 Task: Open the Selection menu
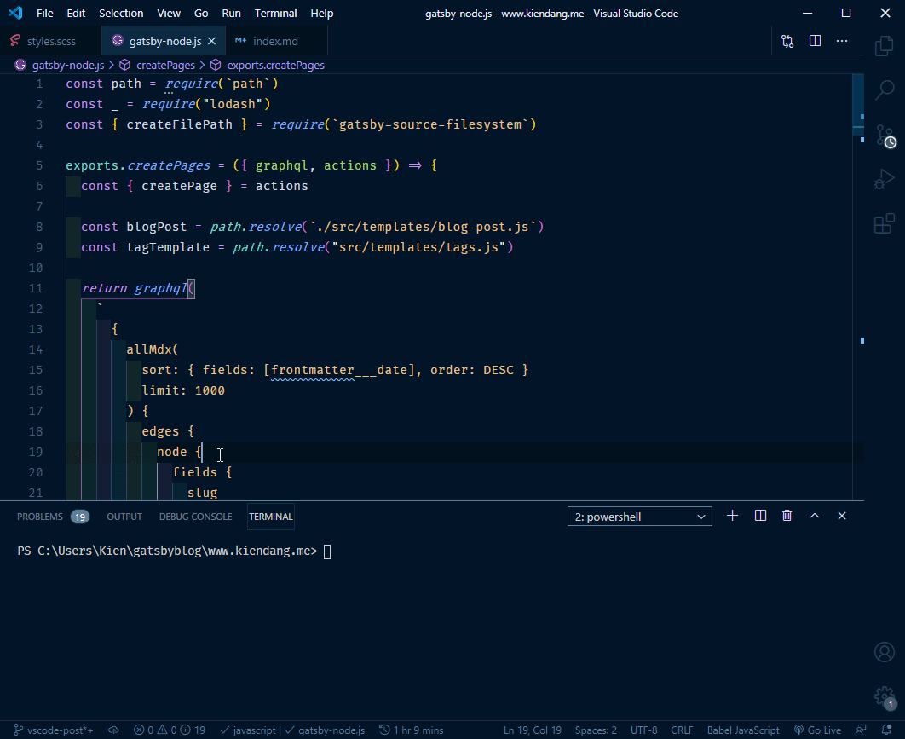tap(121, 14)
